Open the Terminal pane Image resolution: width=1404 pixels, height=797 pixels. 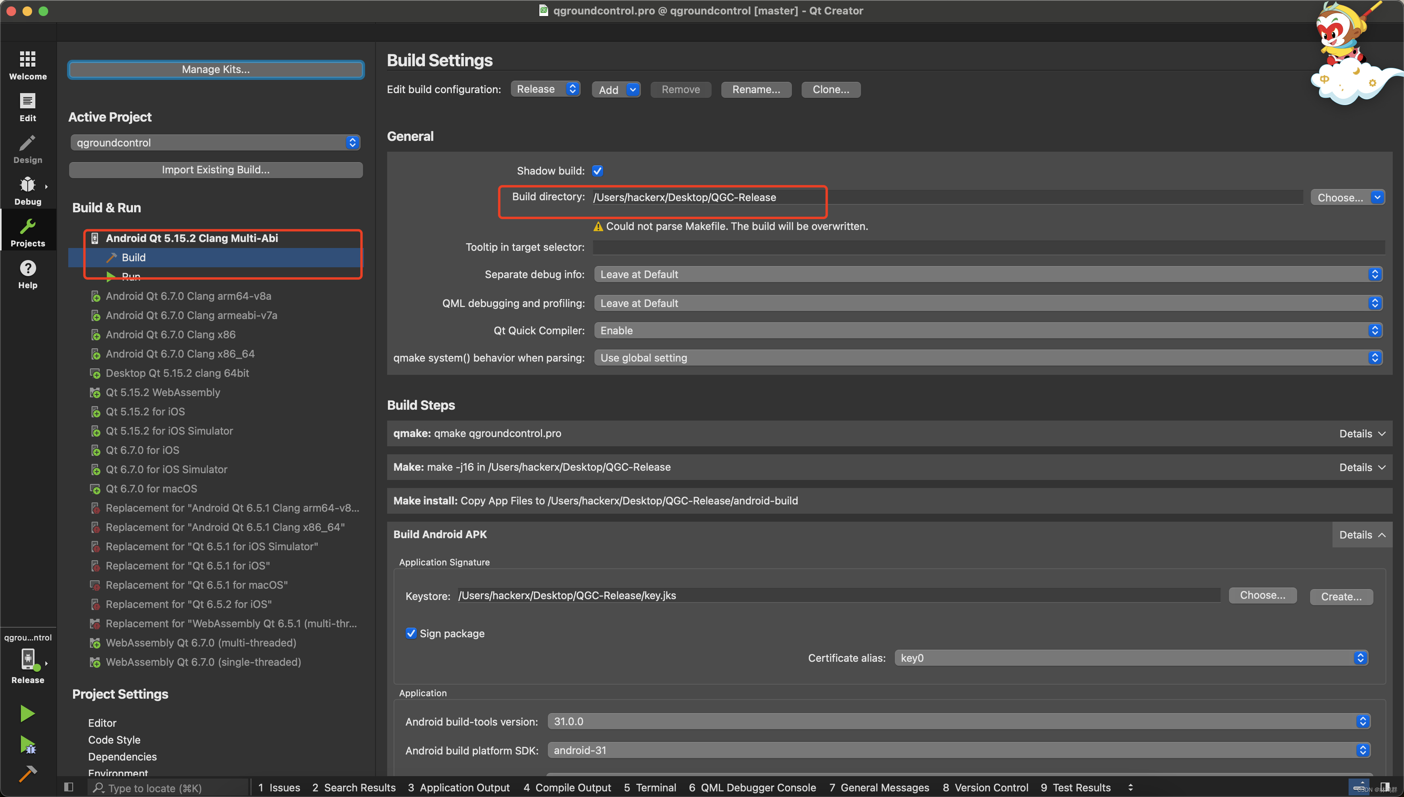tap(650, 788)
